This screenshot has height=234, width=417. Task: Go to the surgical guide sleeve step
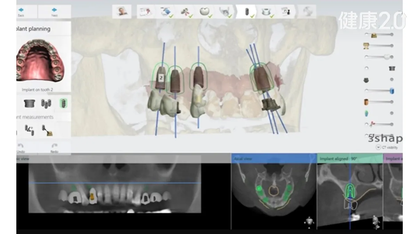[x=266, y=11]
